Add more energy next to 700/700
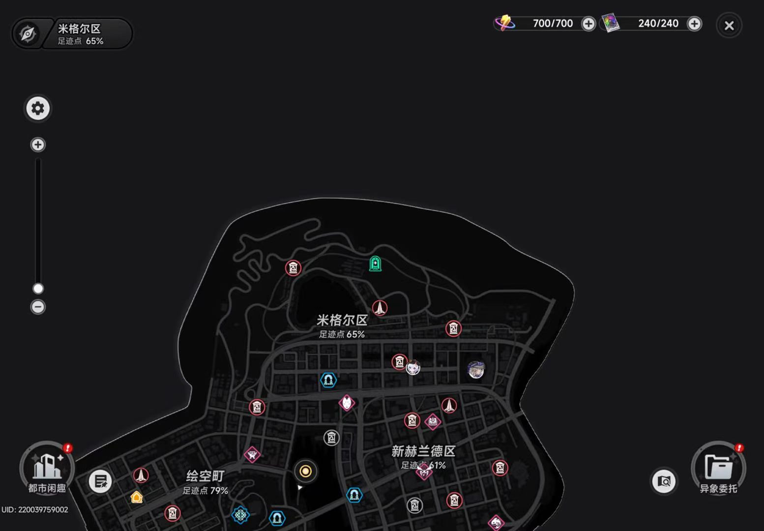The width and height of the screenshot is (764, 531). (x=588, y=24)
